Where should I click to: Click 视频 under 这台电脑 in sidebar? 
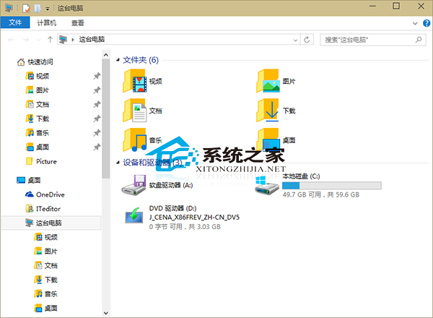(x=46, y=237)
